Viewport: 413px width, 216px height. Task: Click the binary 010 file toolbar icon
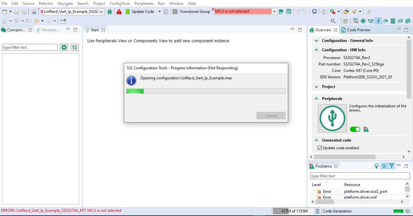34,12
